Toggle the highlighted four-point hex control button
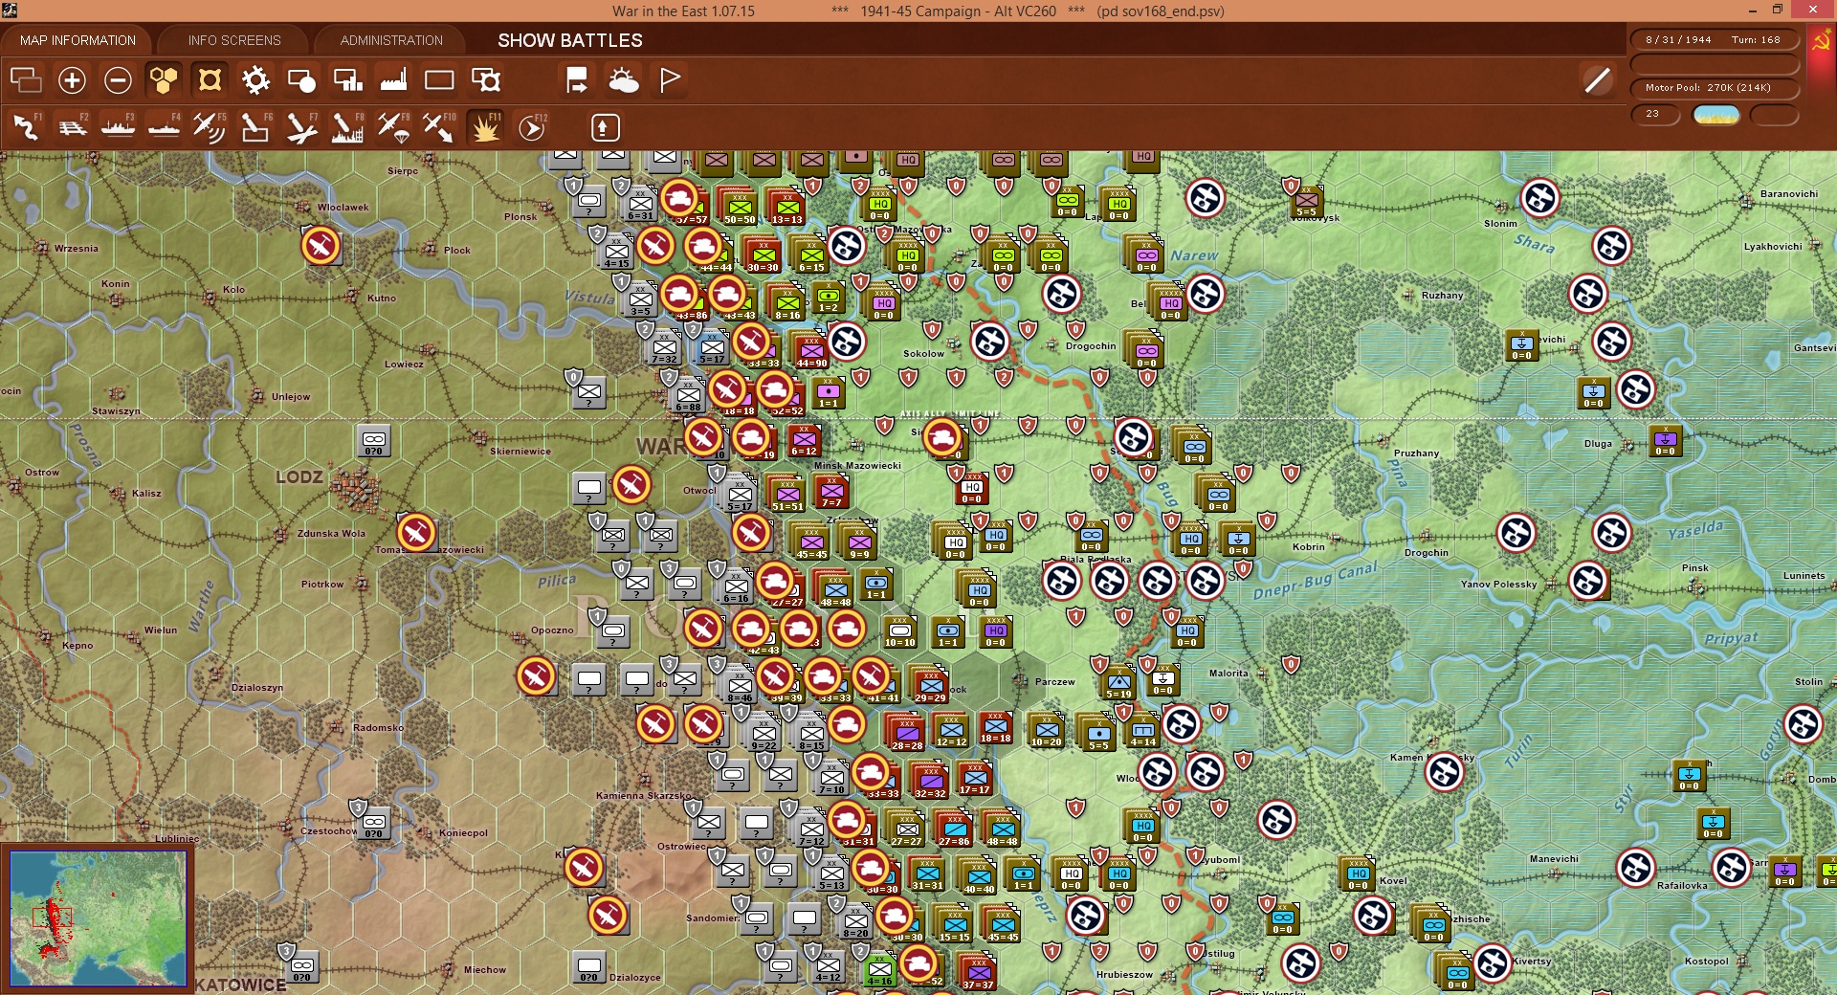This screenshot has width=1837, height=995. pyautogui.click(x=210, y=80)
